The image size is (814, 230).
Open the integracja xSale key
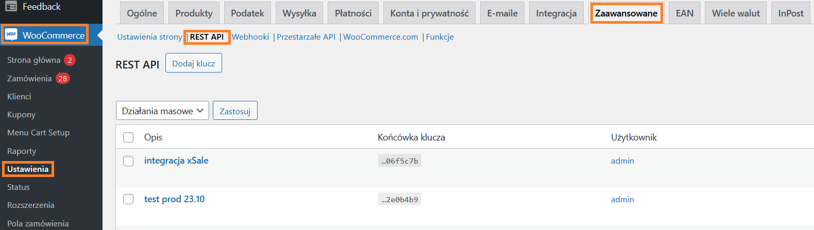pyautogui.click(x=176, y=161)
